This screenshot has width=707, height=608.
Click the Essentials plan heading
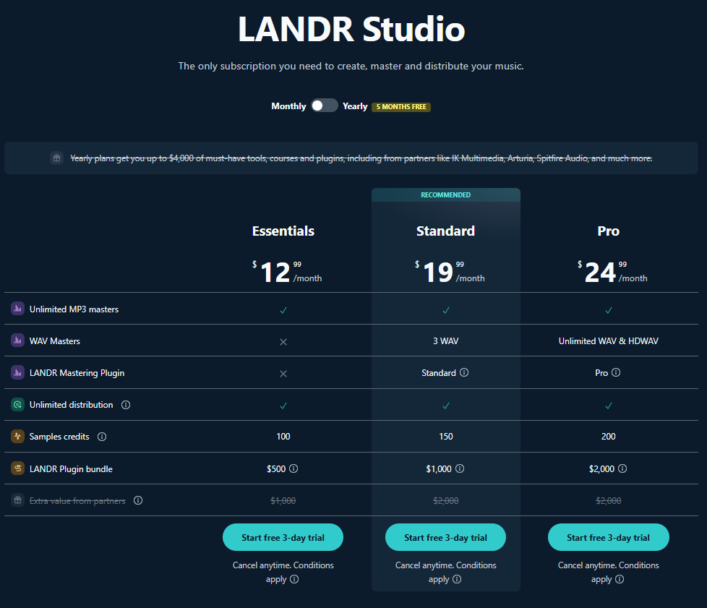pyautogui.click(x=283, y=231)
